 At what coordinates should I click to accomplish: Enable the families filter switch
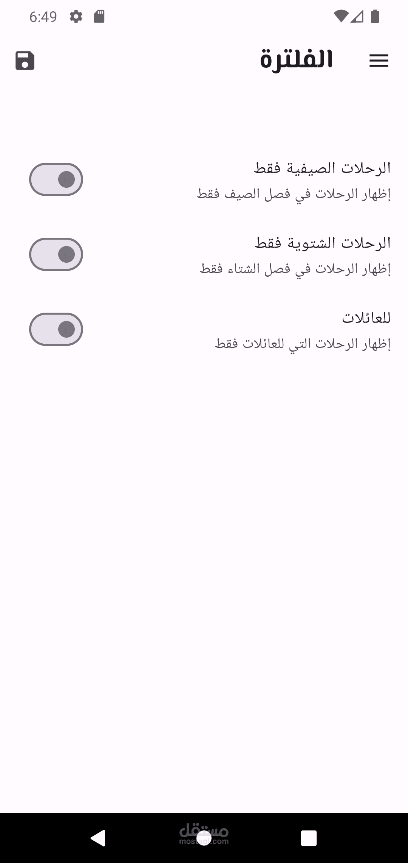(x=56, y=329)
